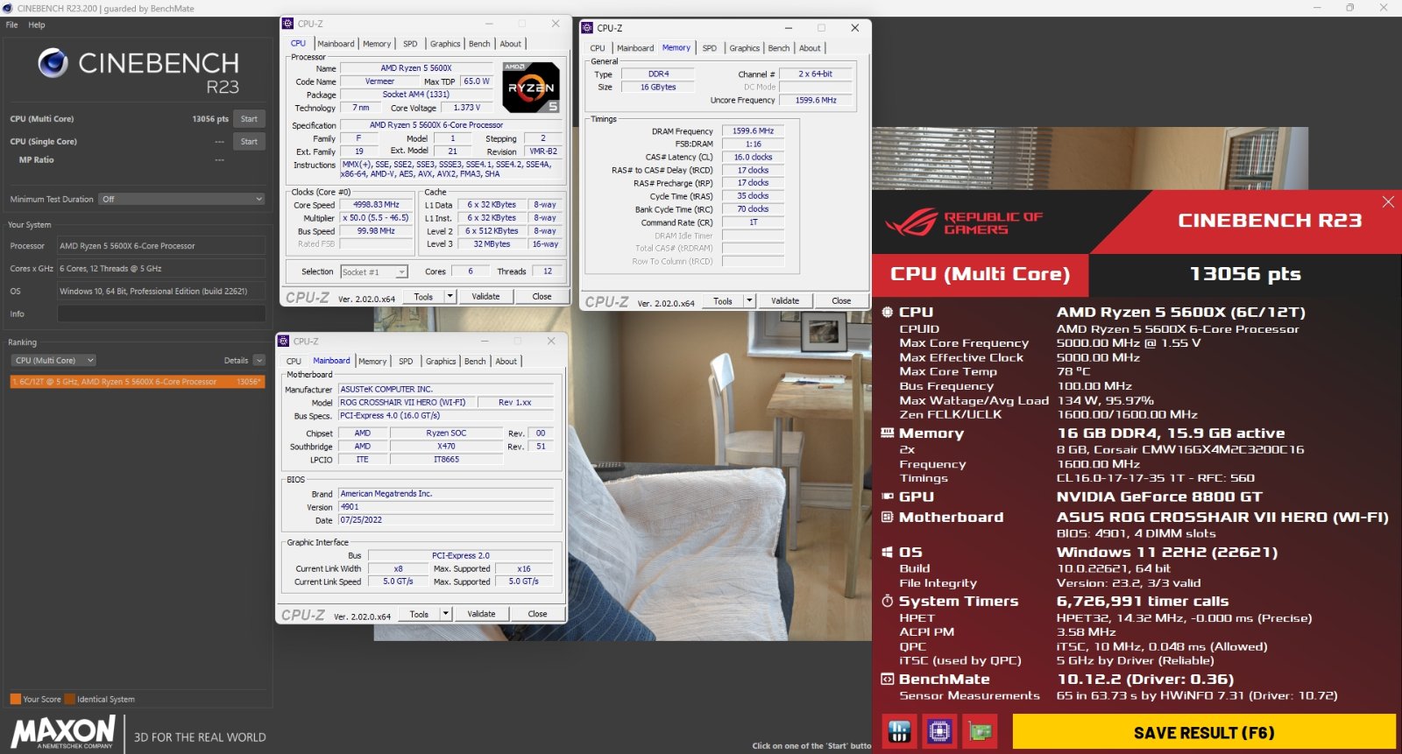Click the BenchMate CPU chip icon
1402x754 pixels.
click(939, 731)
